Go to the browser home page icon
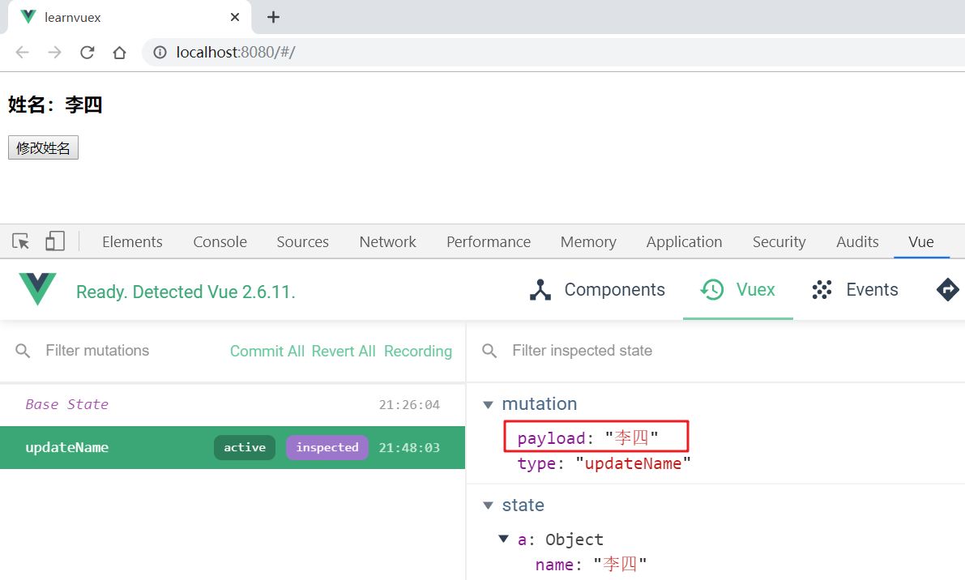Viewport: 965px width, 580px height. point(119,53)
